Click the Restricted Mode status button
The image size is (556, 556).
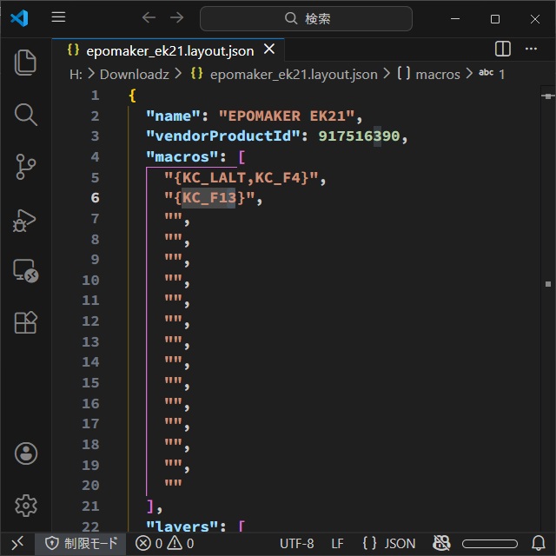point(81,544)
